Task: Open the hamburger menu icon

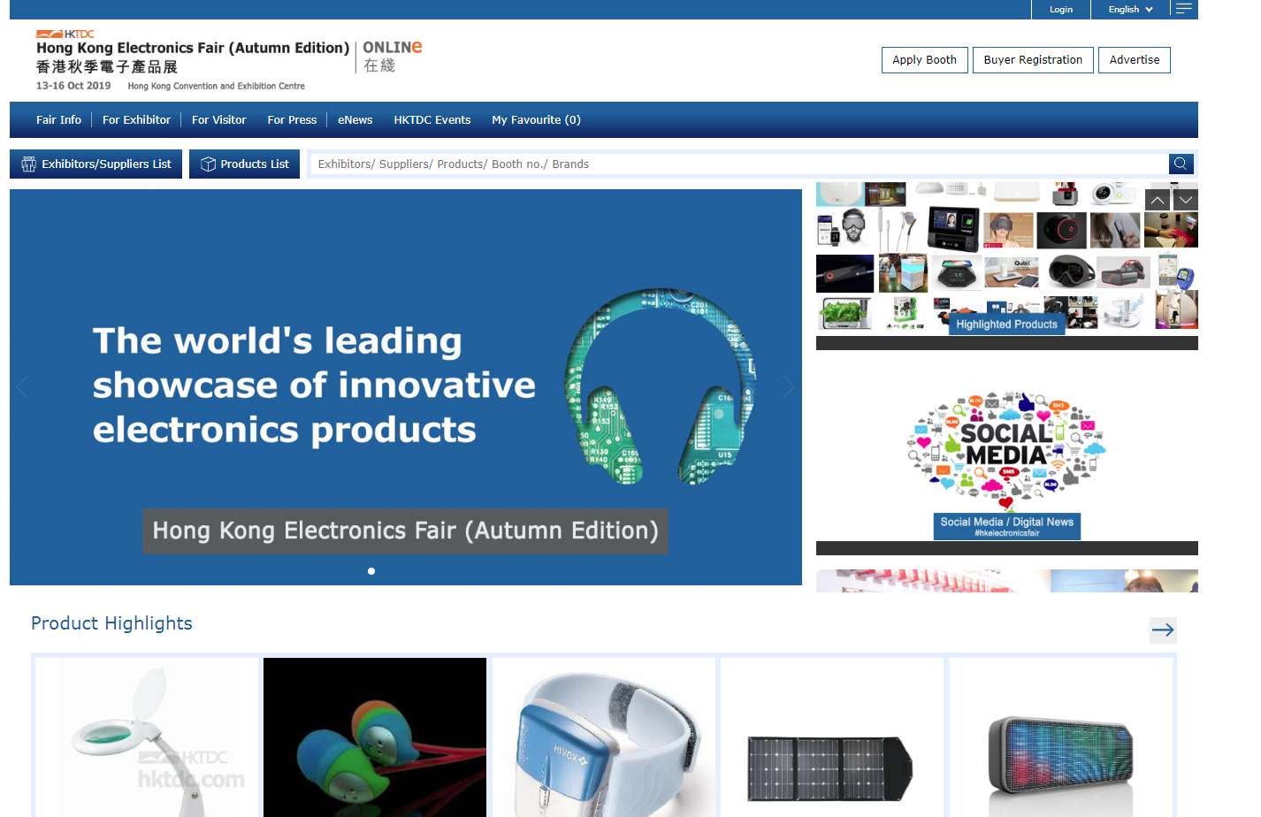Action: [1184, 9]
